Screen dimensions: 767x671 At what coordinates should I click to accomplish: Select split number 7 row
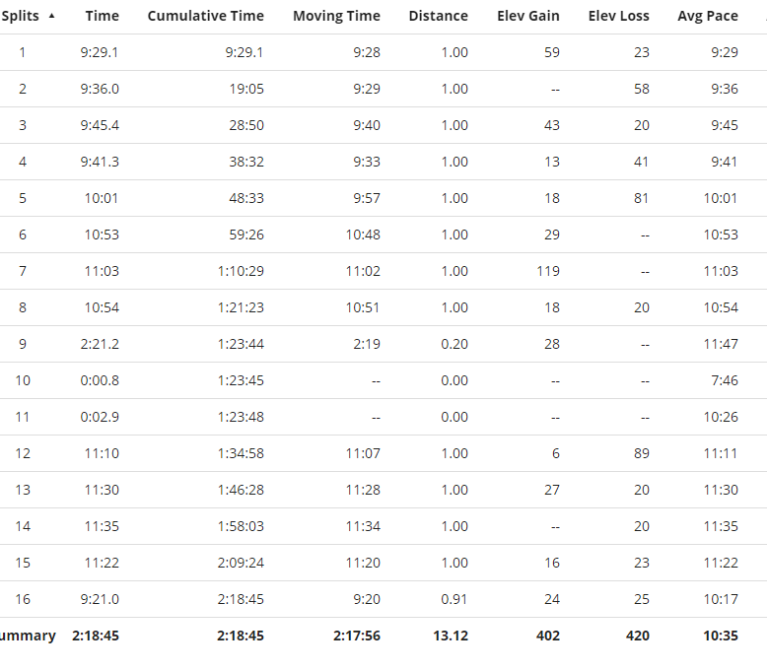pyautogui.click(x=23, y=271)
